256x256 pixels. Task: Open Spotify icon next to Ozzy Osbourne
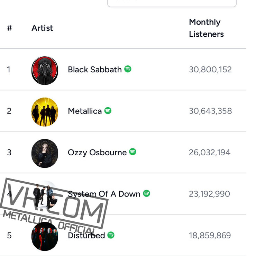pos(132,152)
